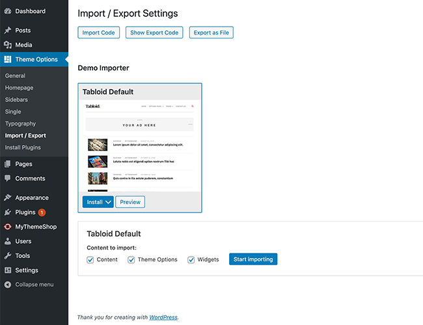The height and width of the screenshot is (325, 423).
Task: Open the Settings menu item
Action: click(34, 270)
